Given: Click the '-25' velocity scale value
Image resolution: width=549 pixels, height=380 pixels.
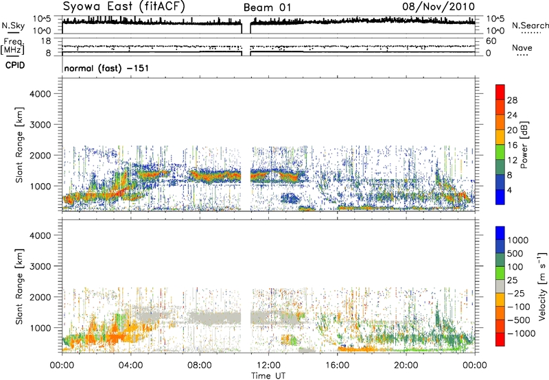Looking at the screenshot, I should coord(517,294).
